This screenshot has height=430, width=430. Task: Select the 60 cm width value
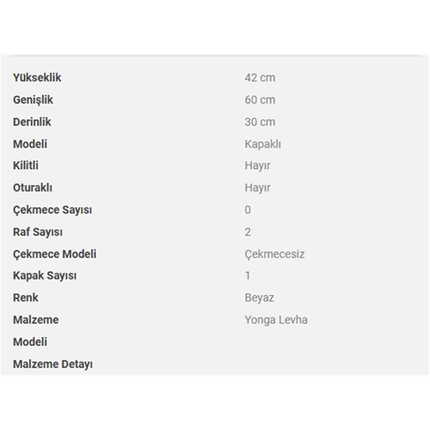click(259, 100)
